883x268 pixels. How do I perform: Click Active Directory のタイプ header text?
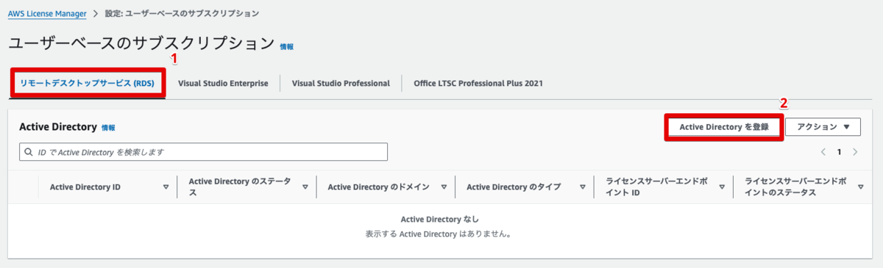514,186
